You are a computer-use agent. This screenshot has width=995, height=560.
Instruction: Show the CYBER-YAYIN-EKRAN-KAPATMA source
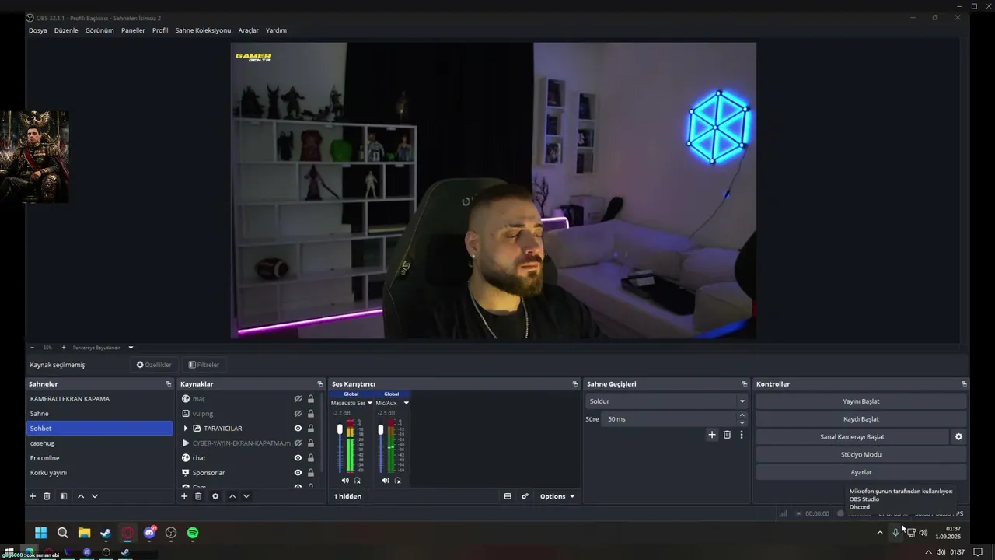(298, 443)
